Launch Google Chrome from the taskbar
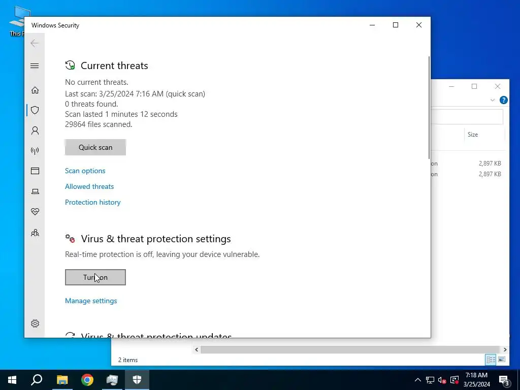Image resolution: width=520 pixels, height=390 pixels. [87, 380]
